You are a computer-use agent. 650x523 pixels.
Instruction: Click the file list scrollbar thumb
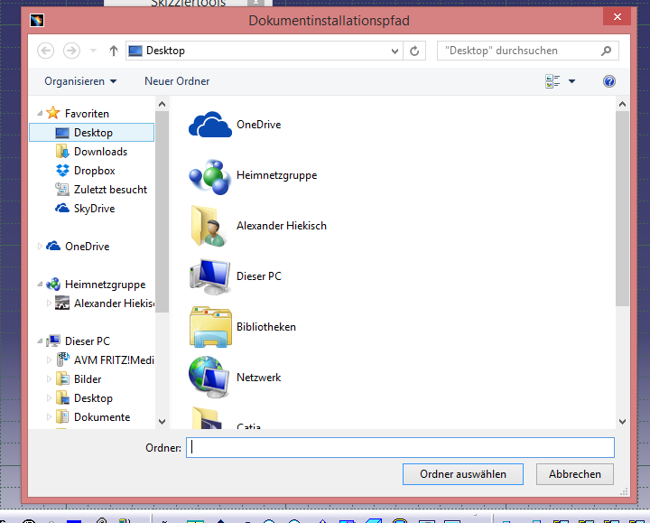pos(622,209)
